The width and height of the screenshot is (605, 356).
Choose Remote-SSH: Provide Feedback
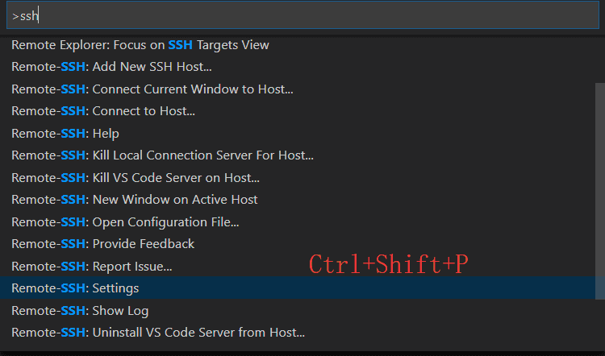click(x=298, y=244)
